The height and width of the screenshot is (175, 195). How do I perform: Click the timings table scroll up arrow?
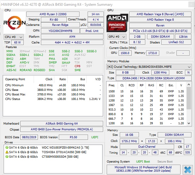coord(189,84)
